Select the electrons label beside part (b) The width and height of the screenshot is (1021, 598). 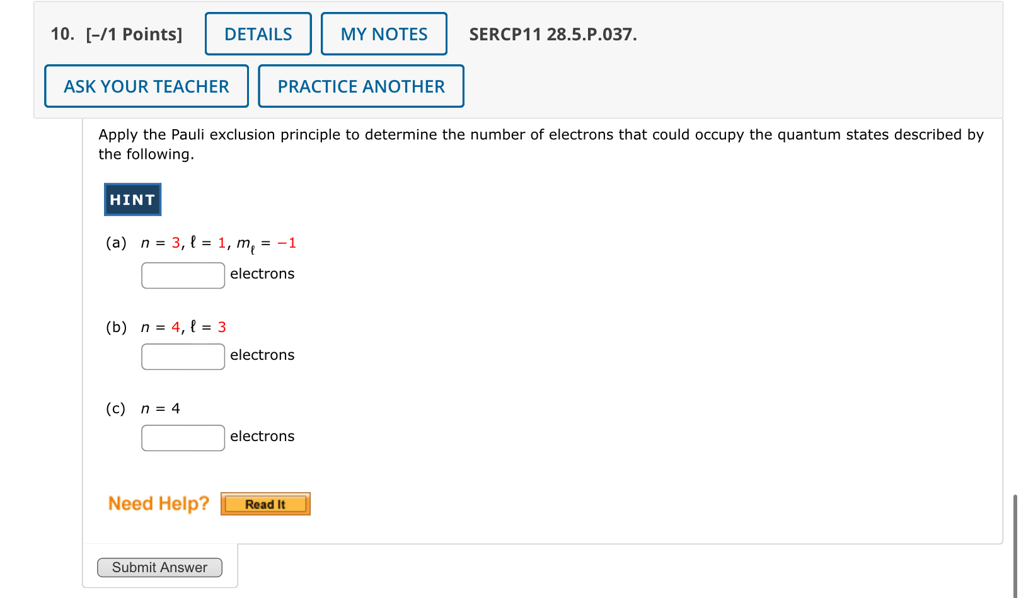point(262,355)
